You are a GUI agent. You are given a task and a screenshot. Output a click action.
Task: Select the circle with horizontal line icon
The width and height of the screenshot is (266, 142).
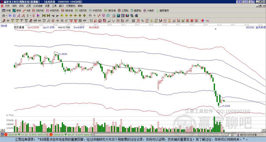[35, 21]
